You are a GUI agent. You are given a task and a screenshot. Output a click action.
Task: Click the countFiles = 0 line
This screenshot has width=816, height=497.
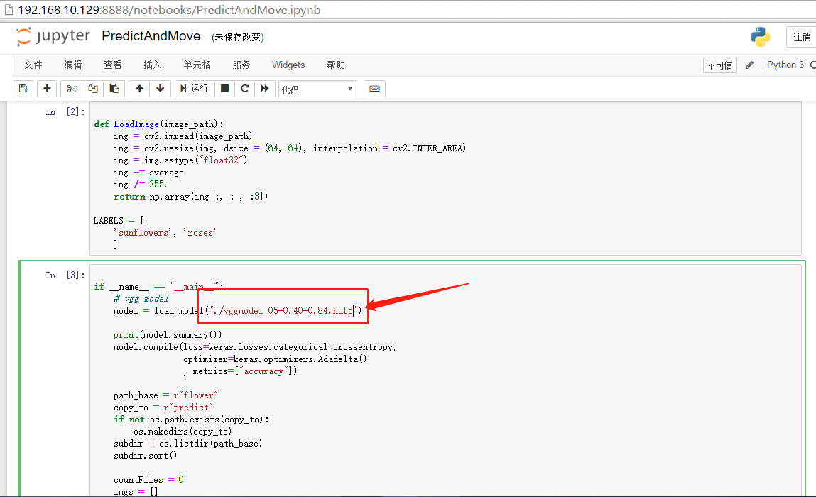pos(148,480)
